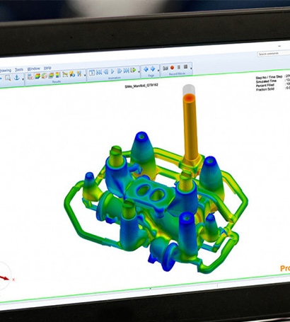Screen dimensions: 290x322
Task: Click the yellow and blue sphere icon in Results
Action: (72, 74)
